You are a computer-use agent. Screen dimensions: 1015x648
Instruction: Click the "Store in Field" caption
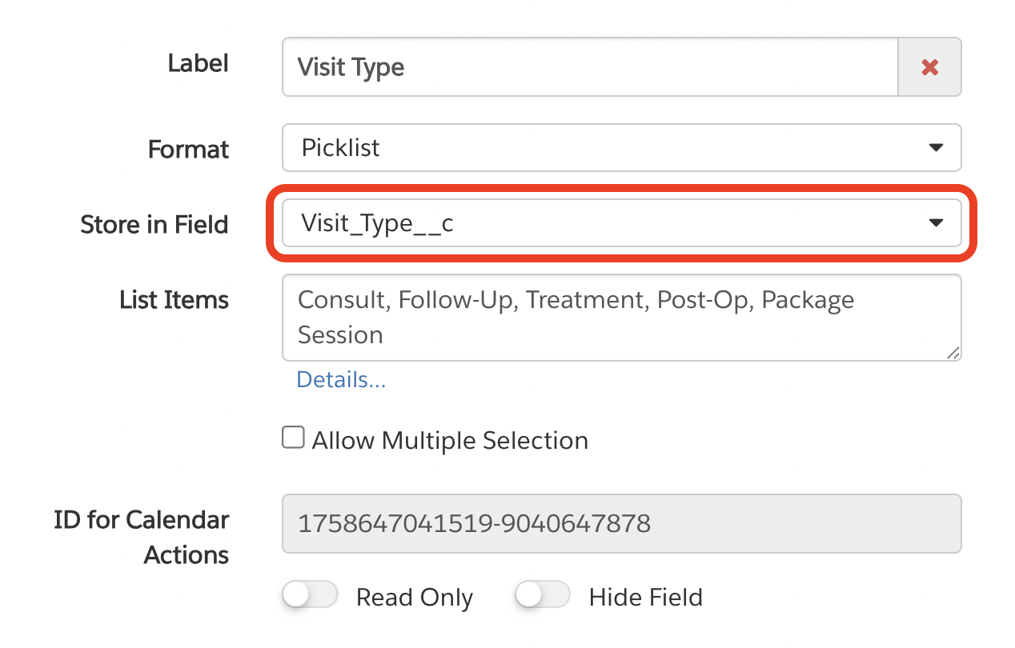(154, 225)
